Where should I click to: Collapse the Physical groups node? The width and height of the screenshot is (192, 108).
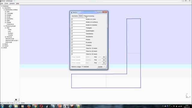[x=4, y=26]
